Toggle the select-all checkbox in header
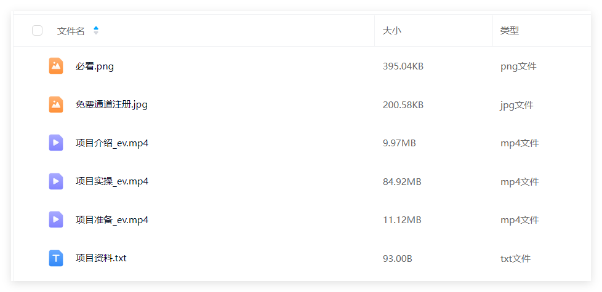Viewport: 602px width, 292px height. point(37,30)
